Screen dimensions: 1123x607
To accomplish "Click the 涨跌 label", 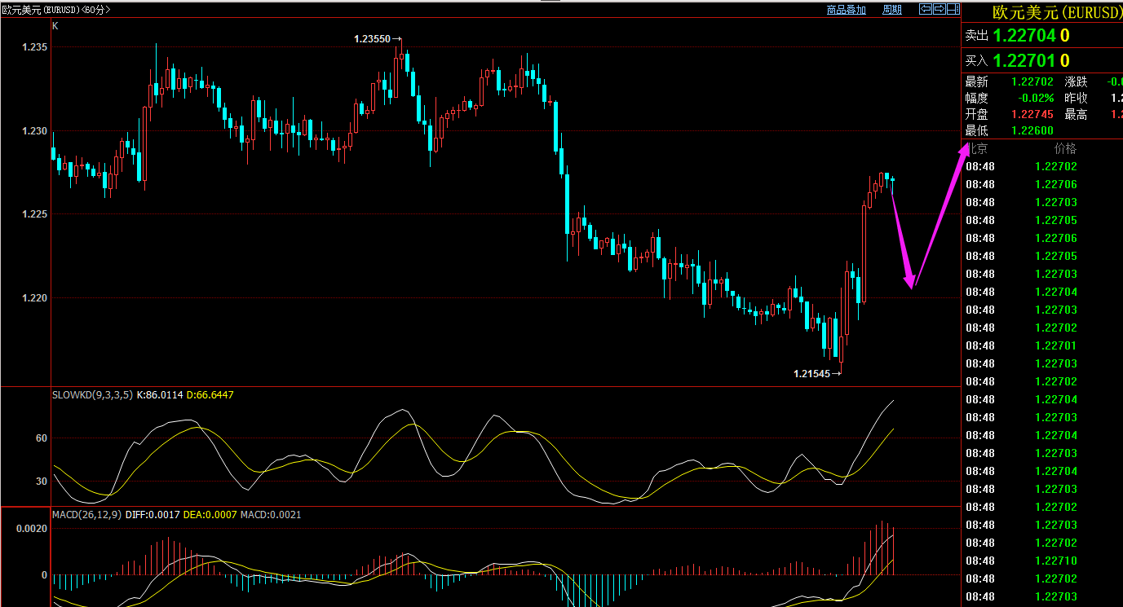I will (1076, 81).
